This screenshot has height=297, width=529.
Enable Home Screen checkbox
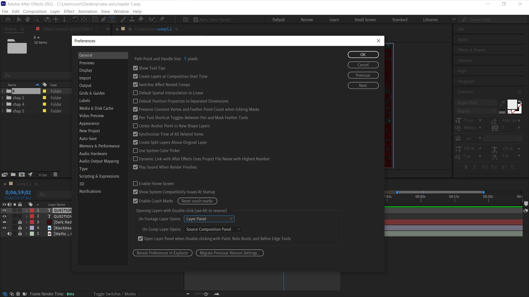135,183
